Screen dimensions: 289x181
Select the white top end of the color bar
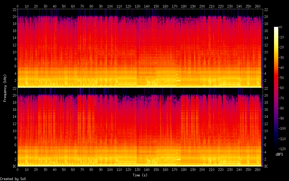click(276, 28)
